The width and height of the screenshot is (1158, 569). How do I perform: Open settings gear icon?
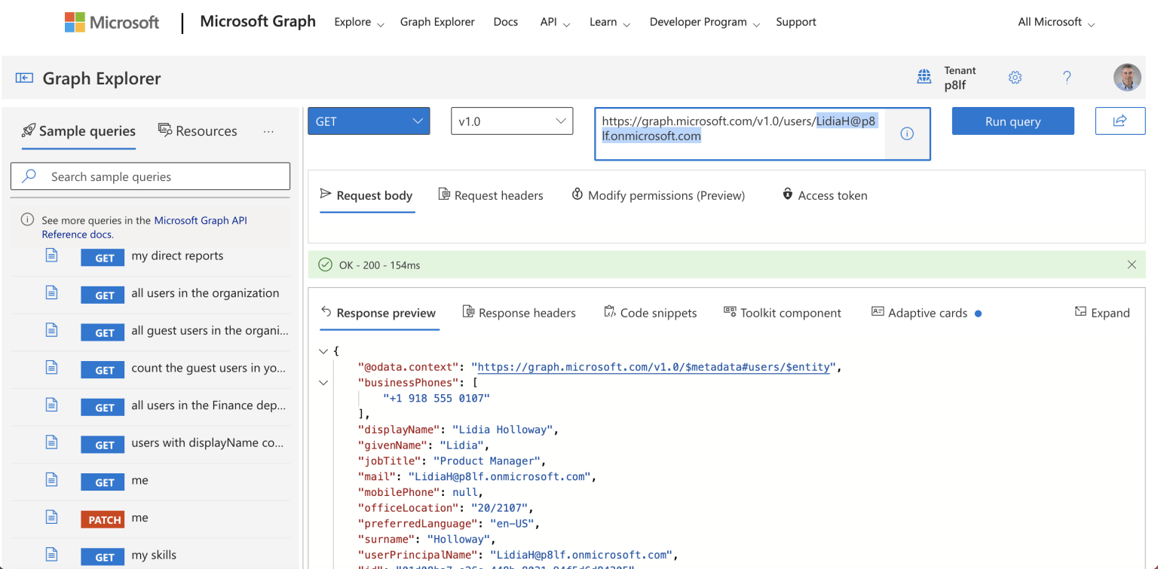point(1015,78)
